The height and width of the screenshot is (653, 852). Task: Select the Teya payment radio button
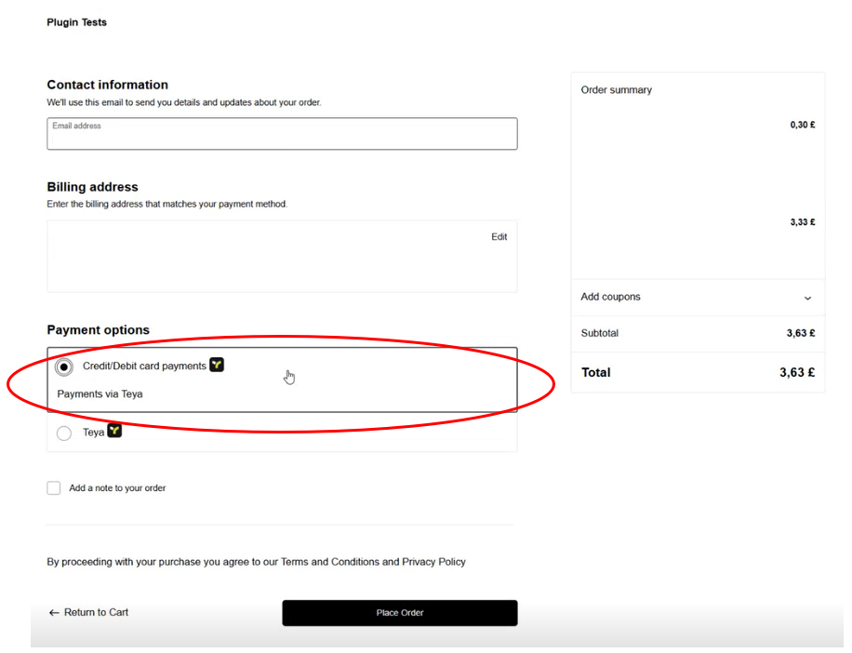click(63, 433)
